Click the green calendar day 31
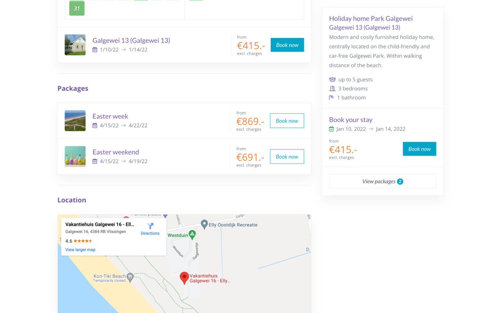 (x=77, y=8)
